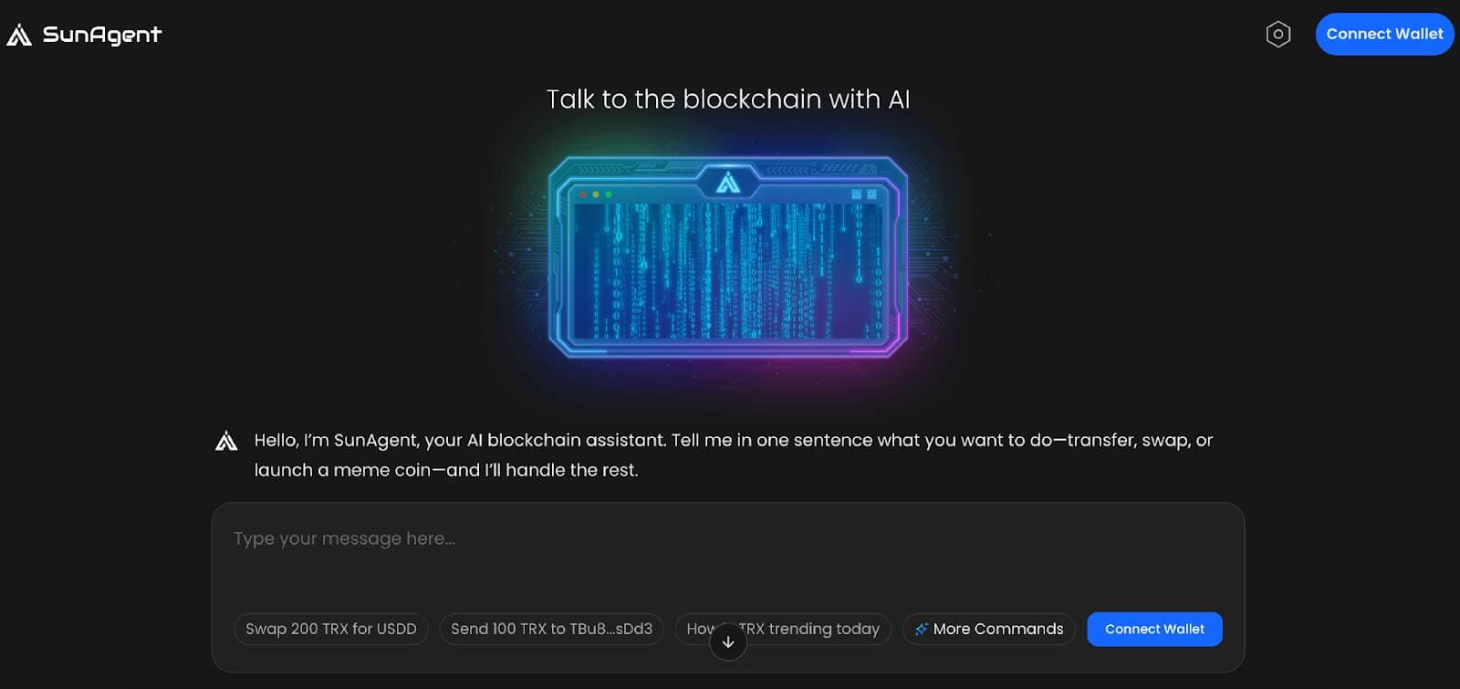The image size is (1460, 689).
Task: Select the Swap 200 TRX for USDD suggestion
Action: (330, 629)
